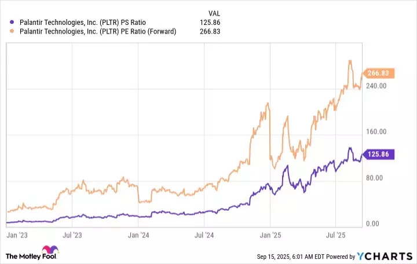Viewport: 417px width, 264px height.
Task: Click the 160.00 y-axis label
Action: click(x=376, y=131)
